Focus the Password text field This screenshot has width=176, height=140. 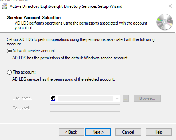(x=85, y=108)
